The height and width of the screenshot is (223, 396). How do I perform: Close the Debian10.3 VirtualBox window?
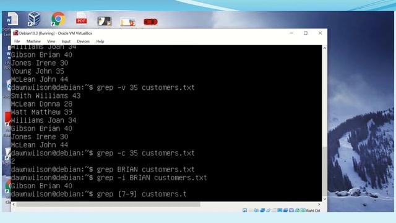320,33
